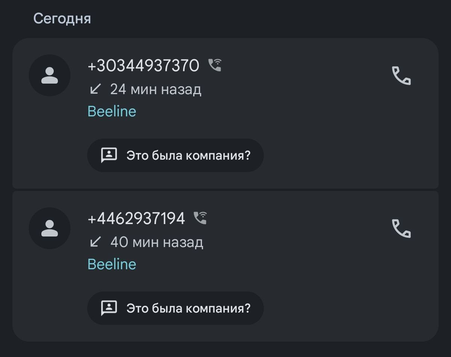Call back +4462937194 using the phone icon
The image size is (451, 357).
pos(401,229)
